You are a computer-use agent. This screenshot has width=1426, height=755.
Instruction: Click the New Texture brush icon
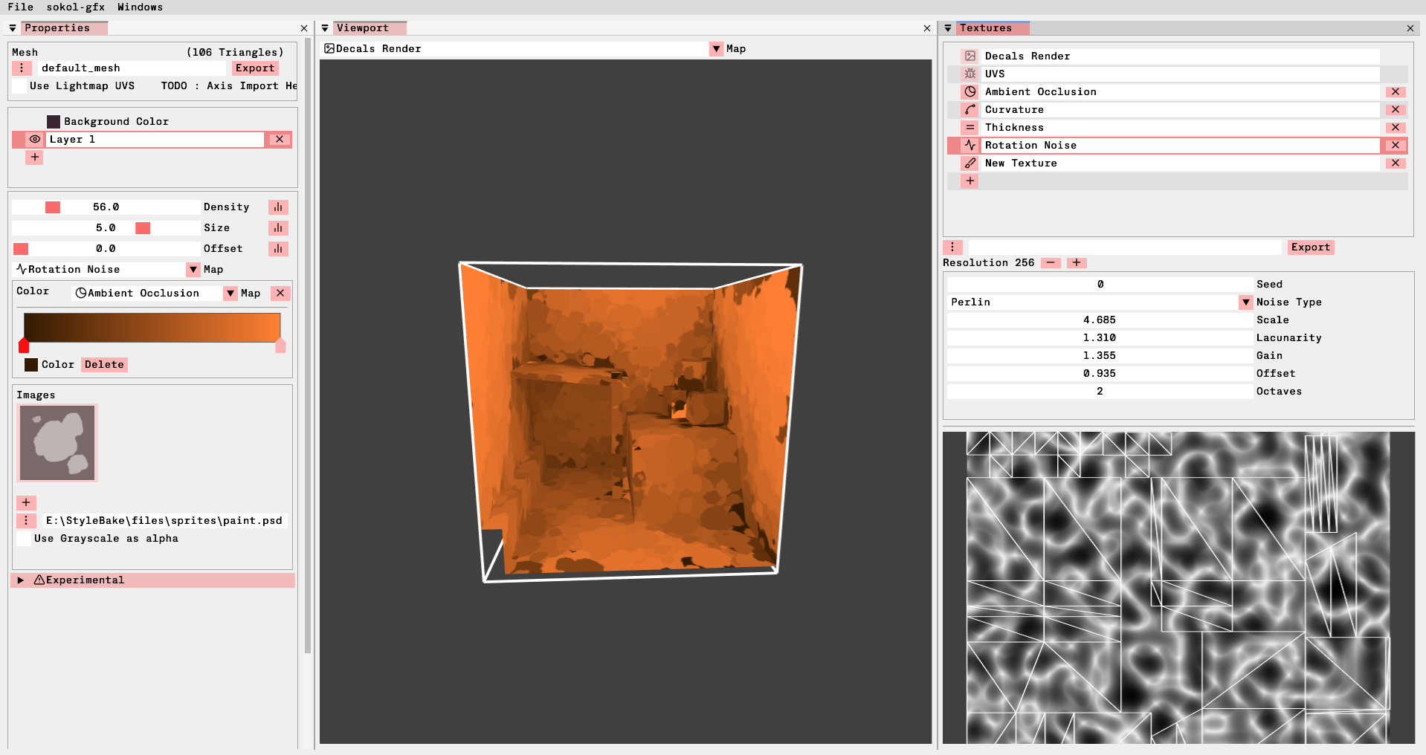[970, 163]
